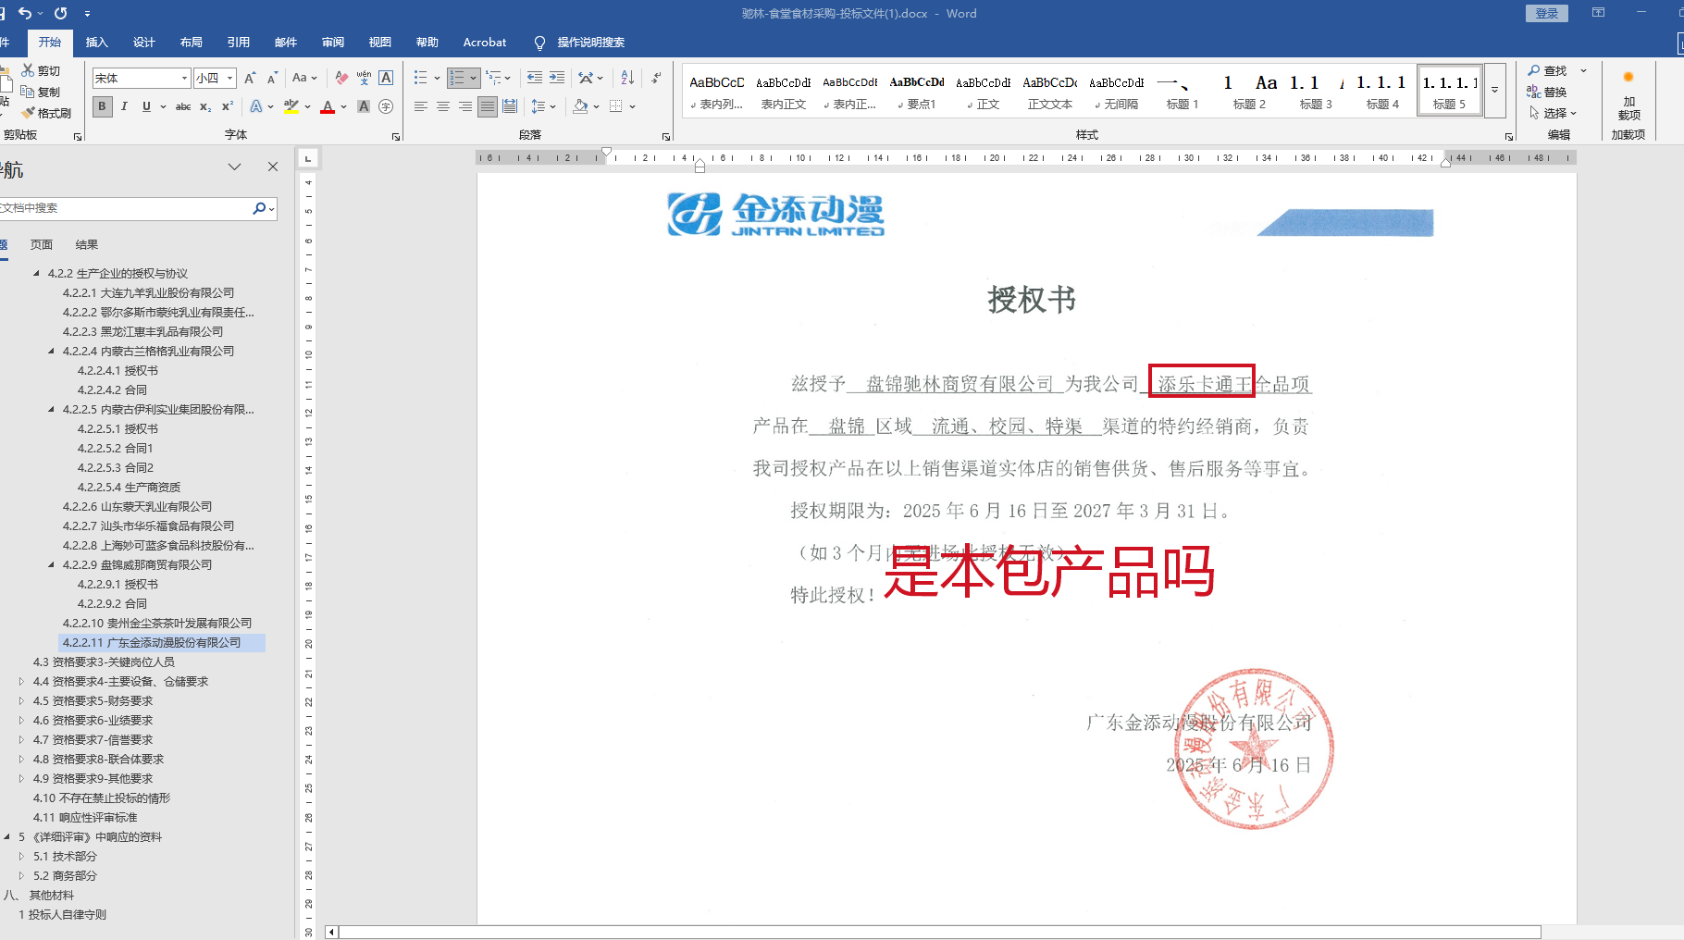The image size is (1684, 940).
Task: Toggle superscript formatting
Action: pos(228,106)
